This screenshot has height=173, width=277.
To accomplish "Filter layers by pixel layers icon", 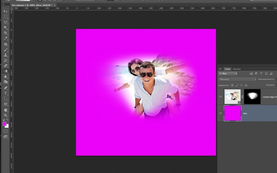I will [251, 74].
